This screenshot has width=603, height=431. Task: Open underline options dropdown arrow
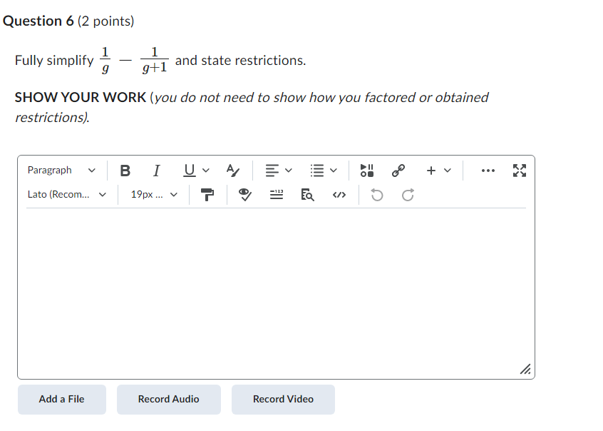[x=206, y=171]
